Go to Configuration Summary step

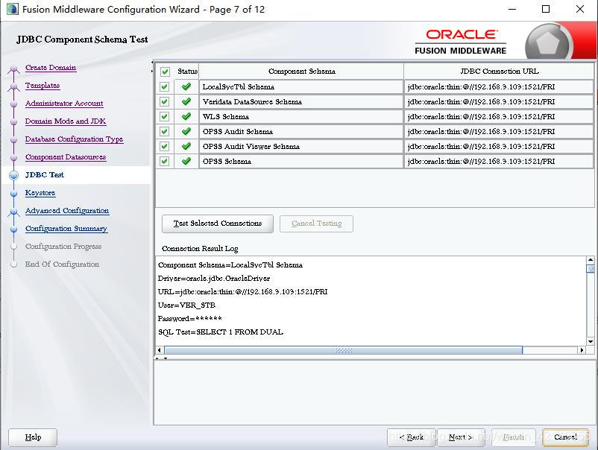[66, 229]
